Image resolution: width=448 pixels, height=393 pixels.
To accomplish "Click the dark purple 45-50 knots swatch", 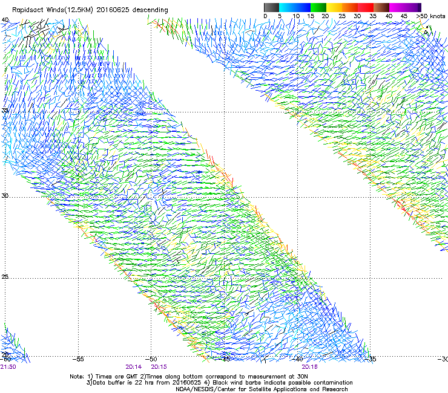I will tap(413, 7).
